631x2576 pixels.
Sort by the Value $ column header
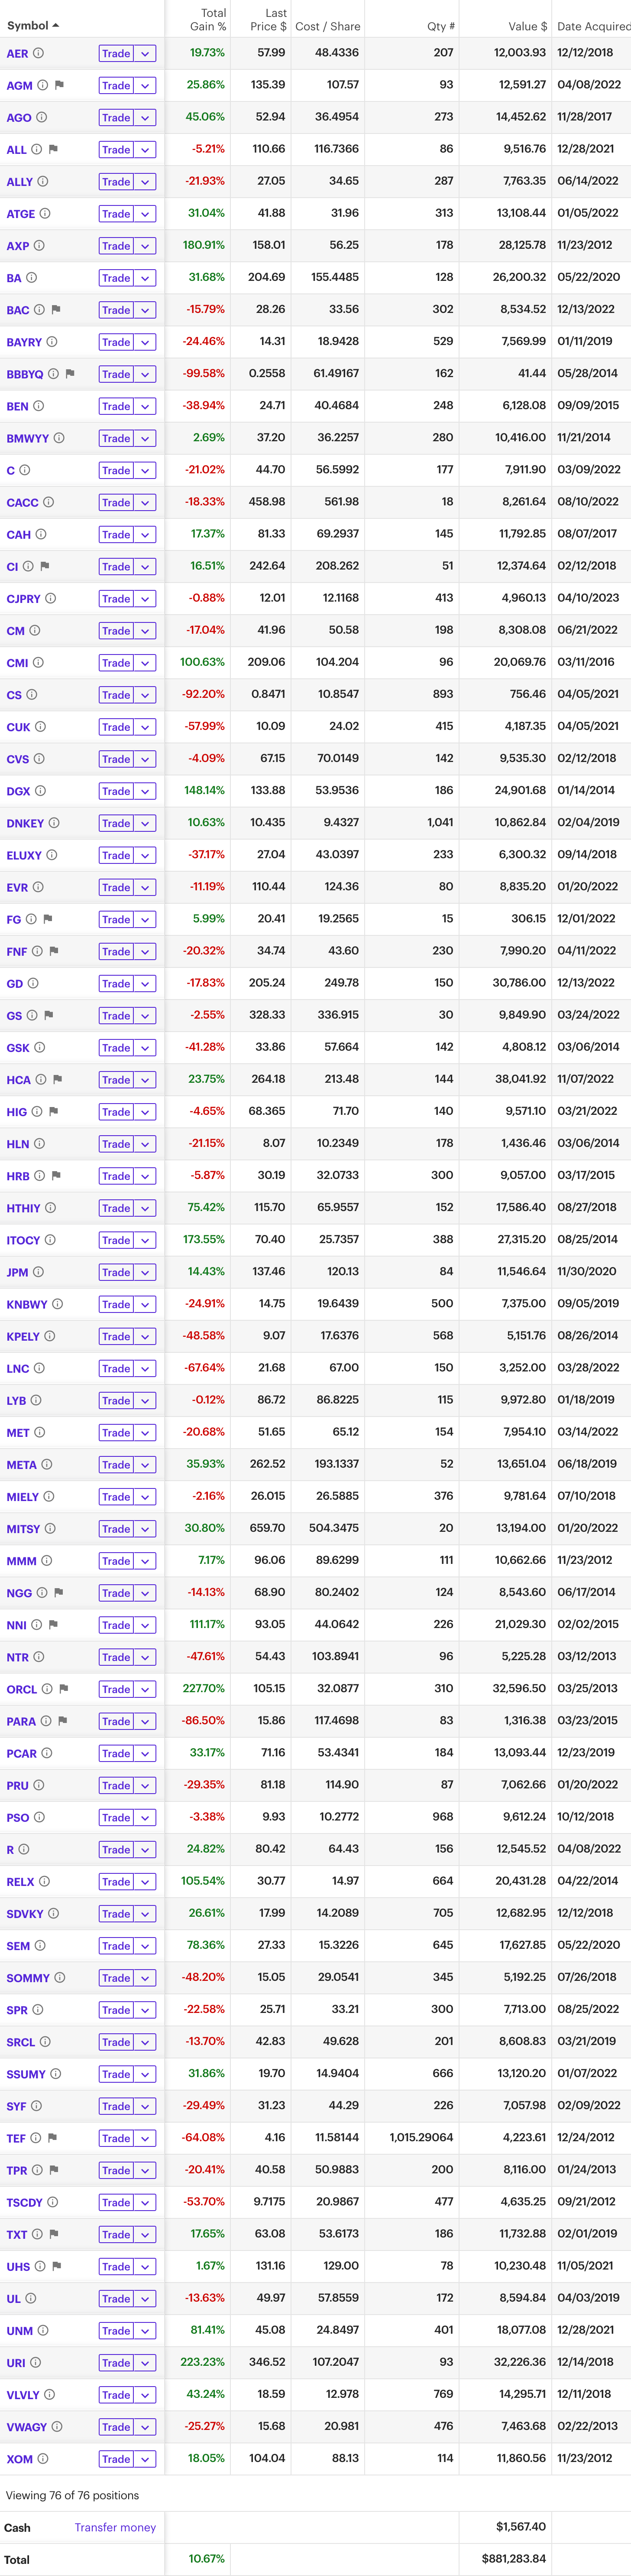(527, 26)
